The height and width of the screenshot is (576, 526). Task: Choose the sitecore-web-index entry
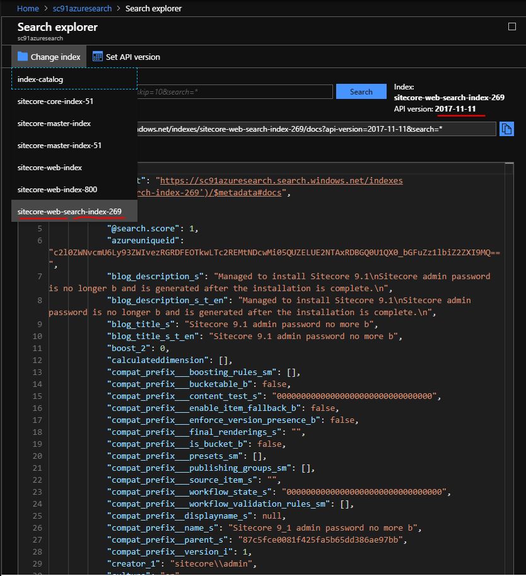74,167
